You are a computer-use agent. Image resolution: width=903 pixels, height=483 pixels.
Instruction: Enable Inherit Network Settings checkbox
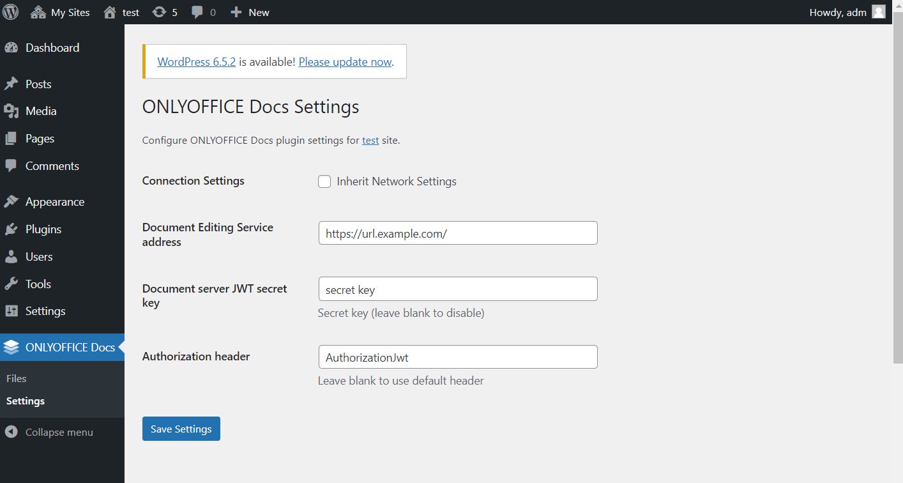click(324, 181)
